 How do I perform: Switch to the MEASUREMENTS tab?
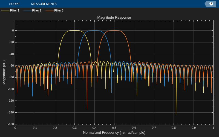[44, 4]
